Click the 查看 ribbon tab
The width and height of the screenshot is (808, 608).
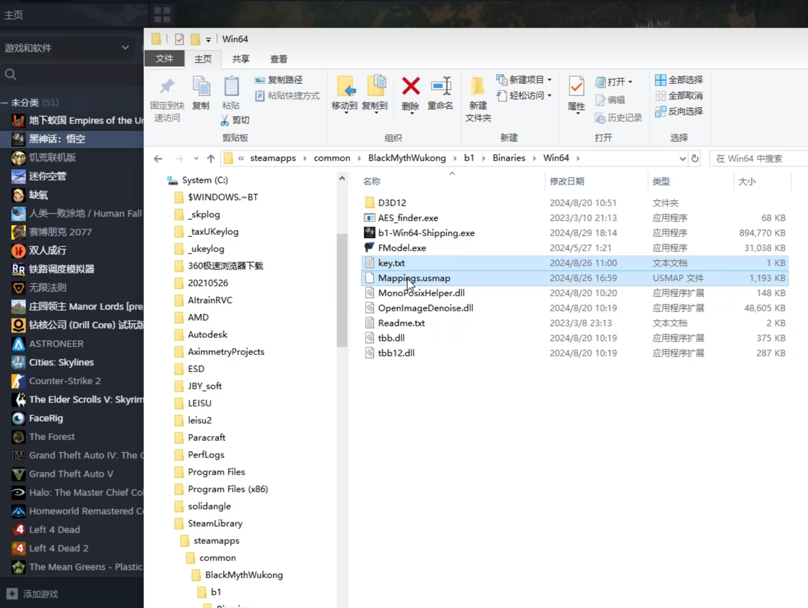pos(278,59)
